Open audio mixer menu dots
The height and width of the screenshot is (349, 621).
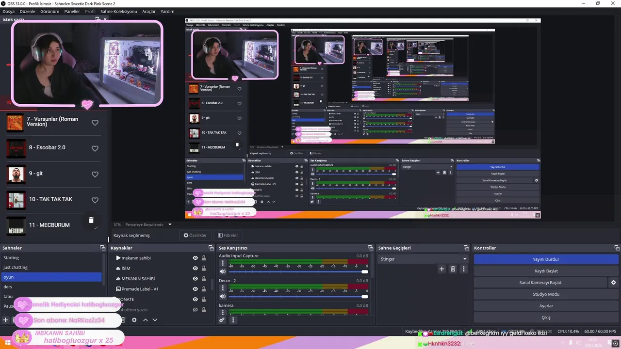[233, 320]
